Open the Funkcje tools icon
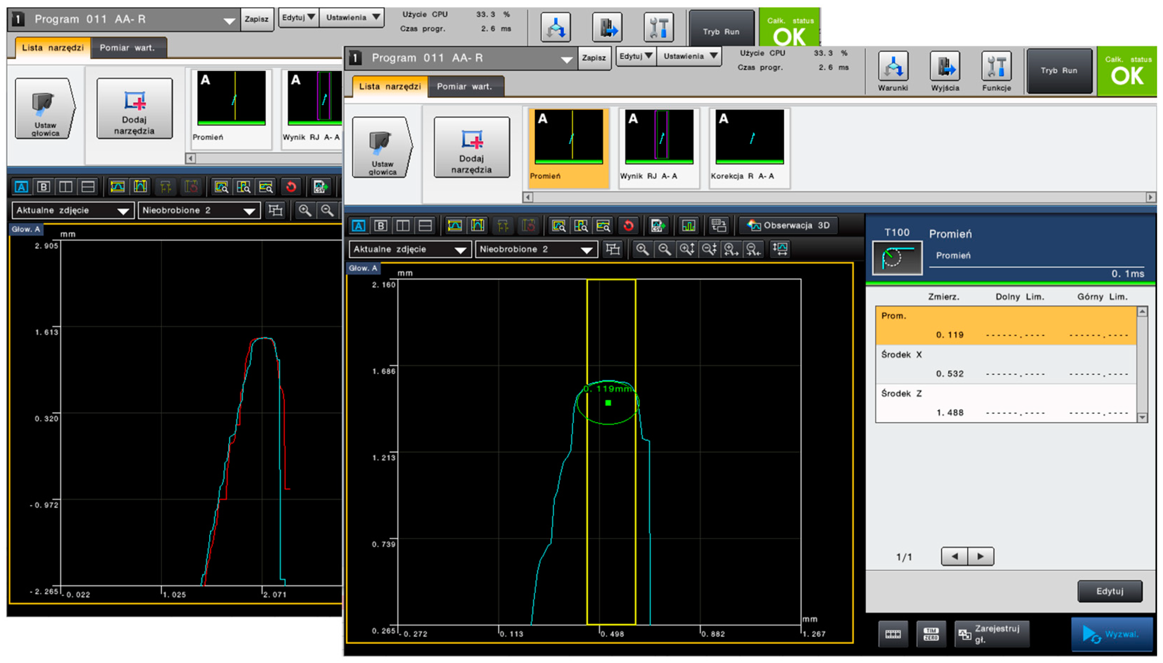 (996, 67)
